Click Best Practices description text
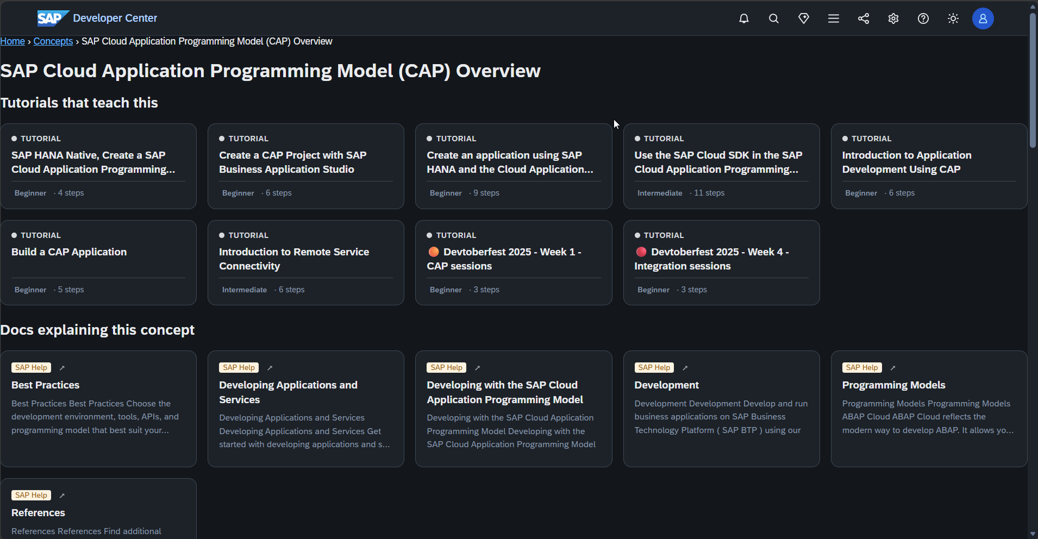The image size is (1038, 539). [95, 417]
